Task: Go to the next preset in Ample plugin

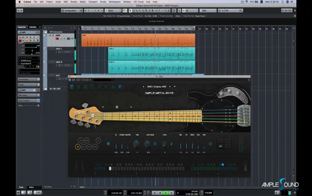Action: [170, 87]
